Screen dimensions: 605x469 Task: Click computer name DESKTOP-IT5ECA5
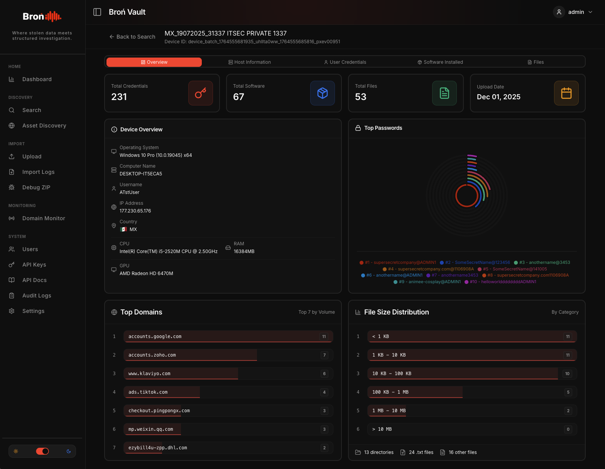coord(141,174)
